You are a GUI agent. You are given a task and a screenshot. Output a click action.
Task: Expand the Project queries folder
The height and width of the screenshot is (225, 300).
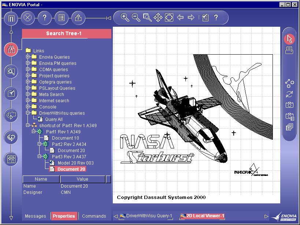tap(28, 75)
